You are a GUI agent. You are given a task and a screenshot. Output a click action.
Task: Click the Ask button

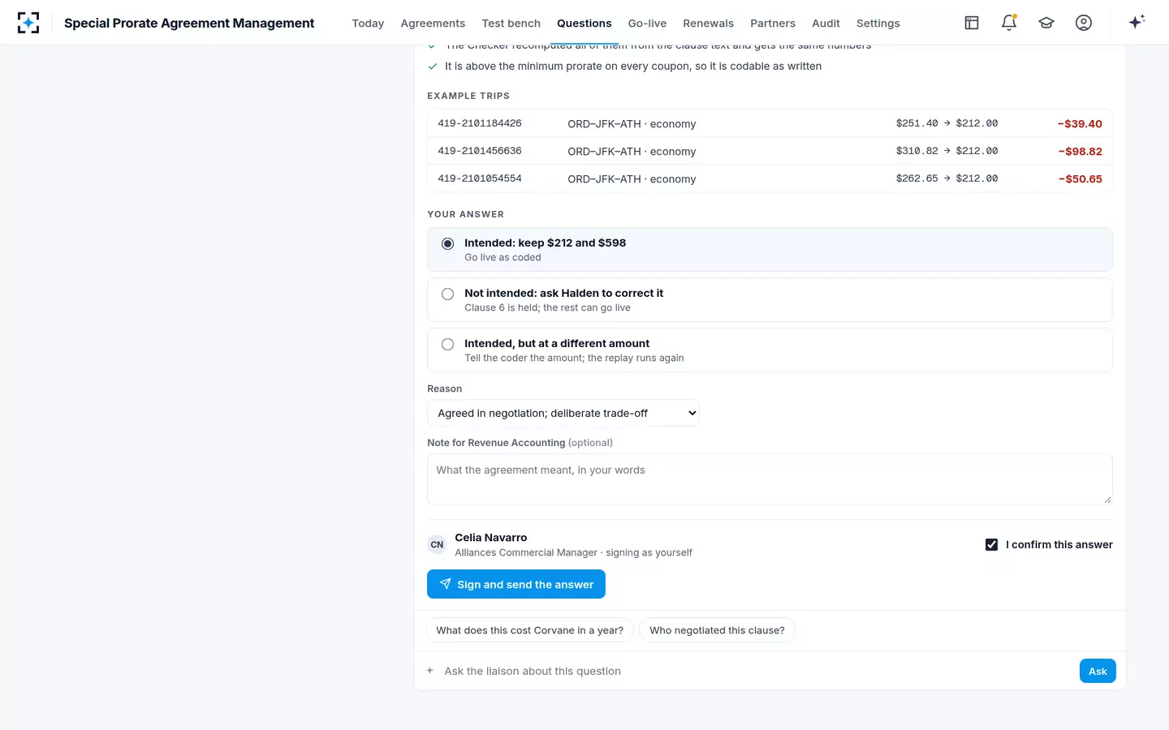pos(1098,671)
